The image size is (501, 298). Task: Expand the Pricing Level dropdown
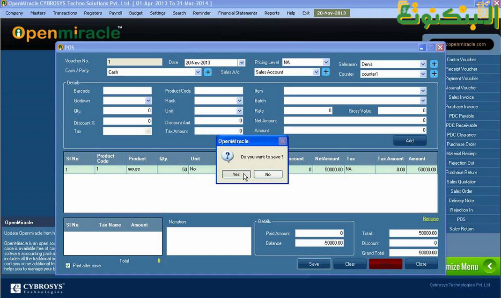point(326,62)
